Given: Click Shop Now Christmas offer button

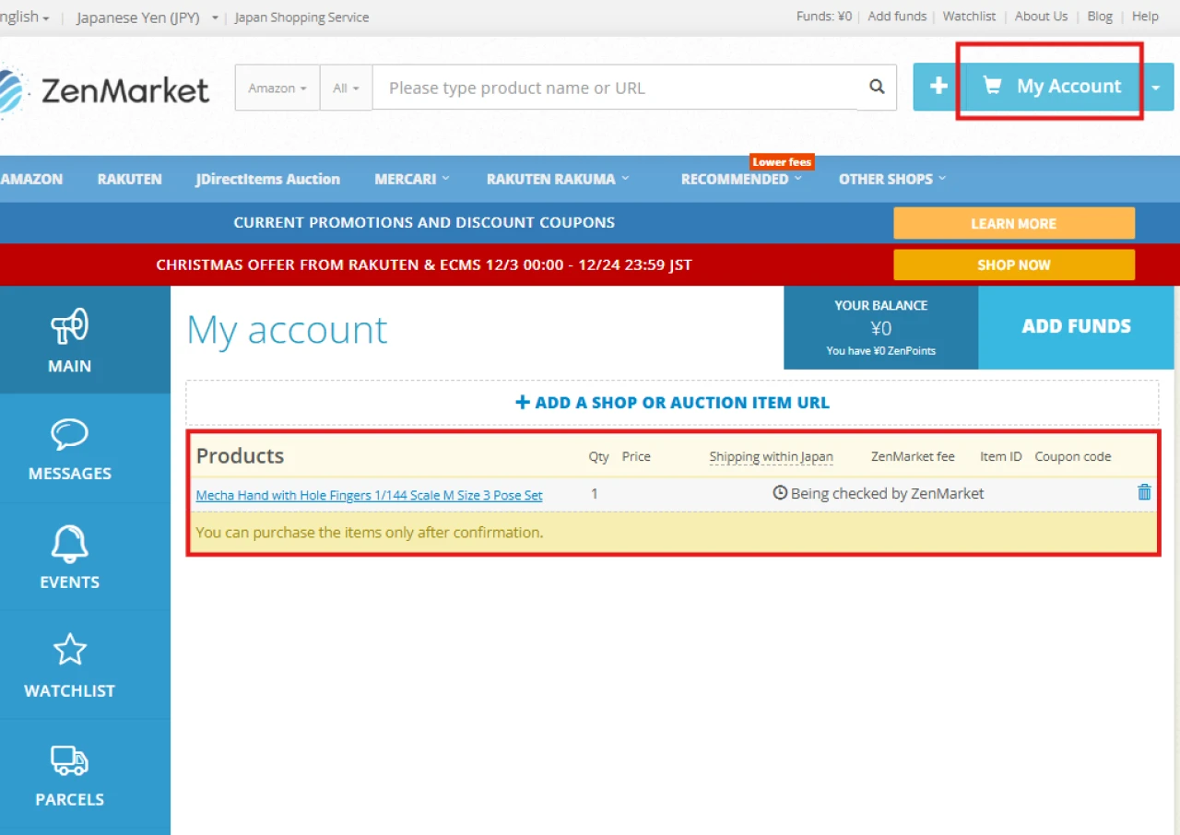Looking at the screenshot, I should pyautogui.click(x=1014, y=265).
